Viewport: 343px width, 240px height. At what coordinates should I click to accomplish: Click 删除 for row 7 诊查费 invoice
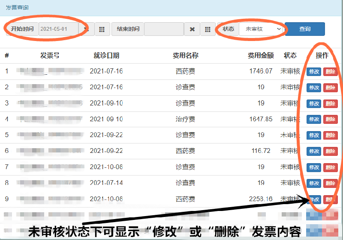tap(330, 167)
